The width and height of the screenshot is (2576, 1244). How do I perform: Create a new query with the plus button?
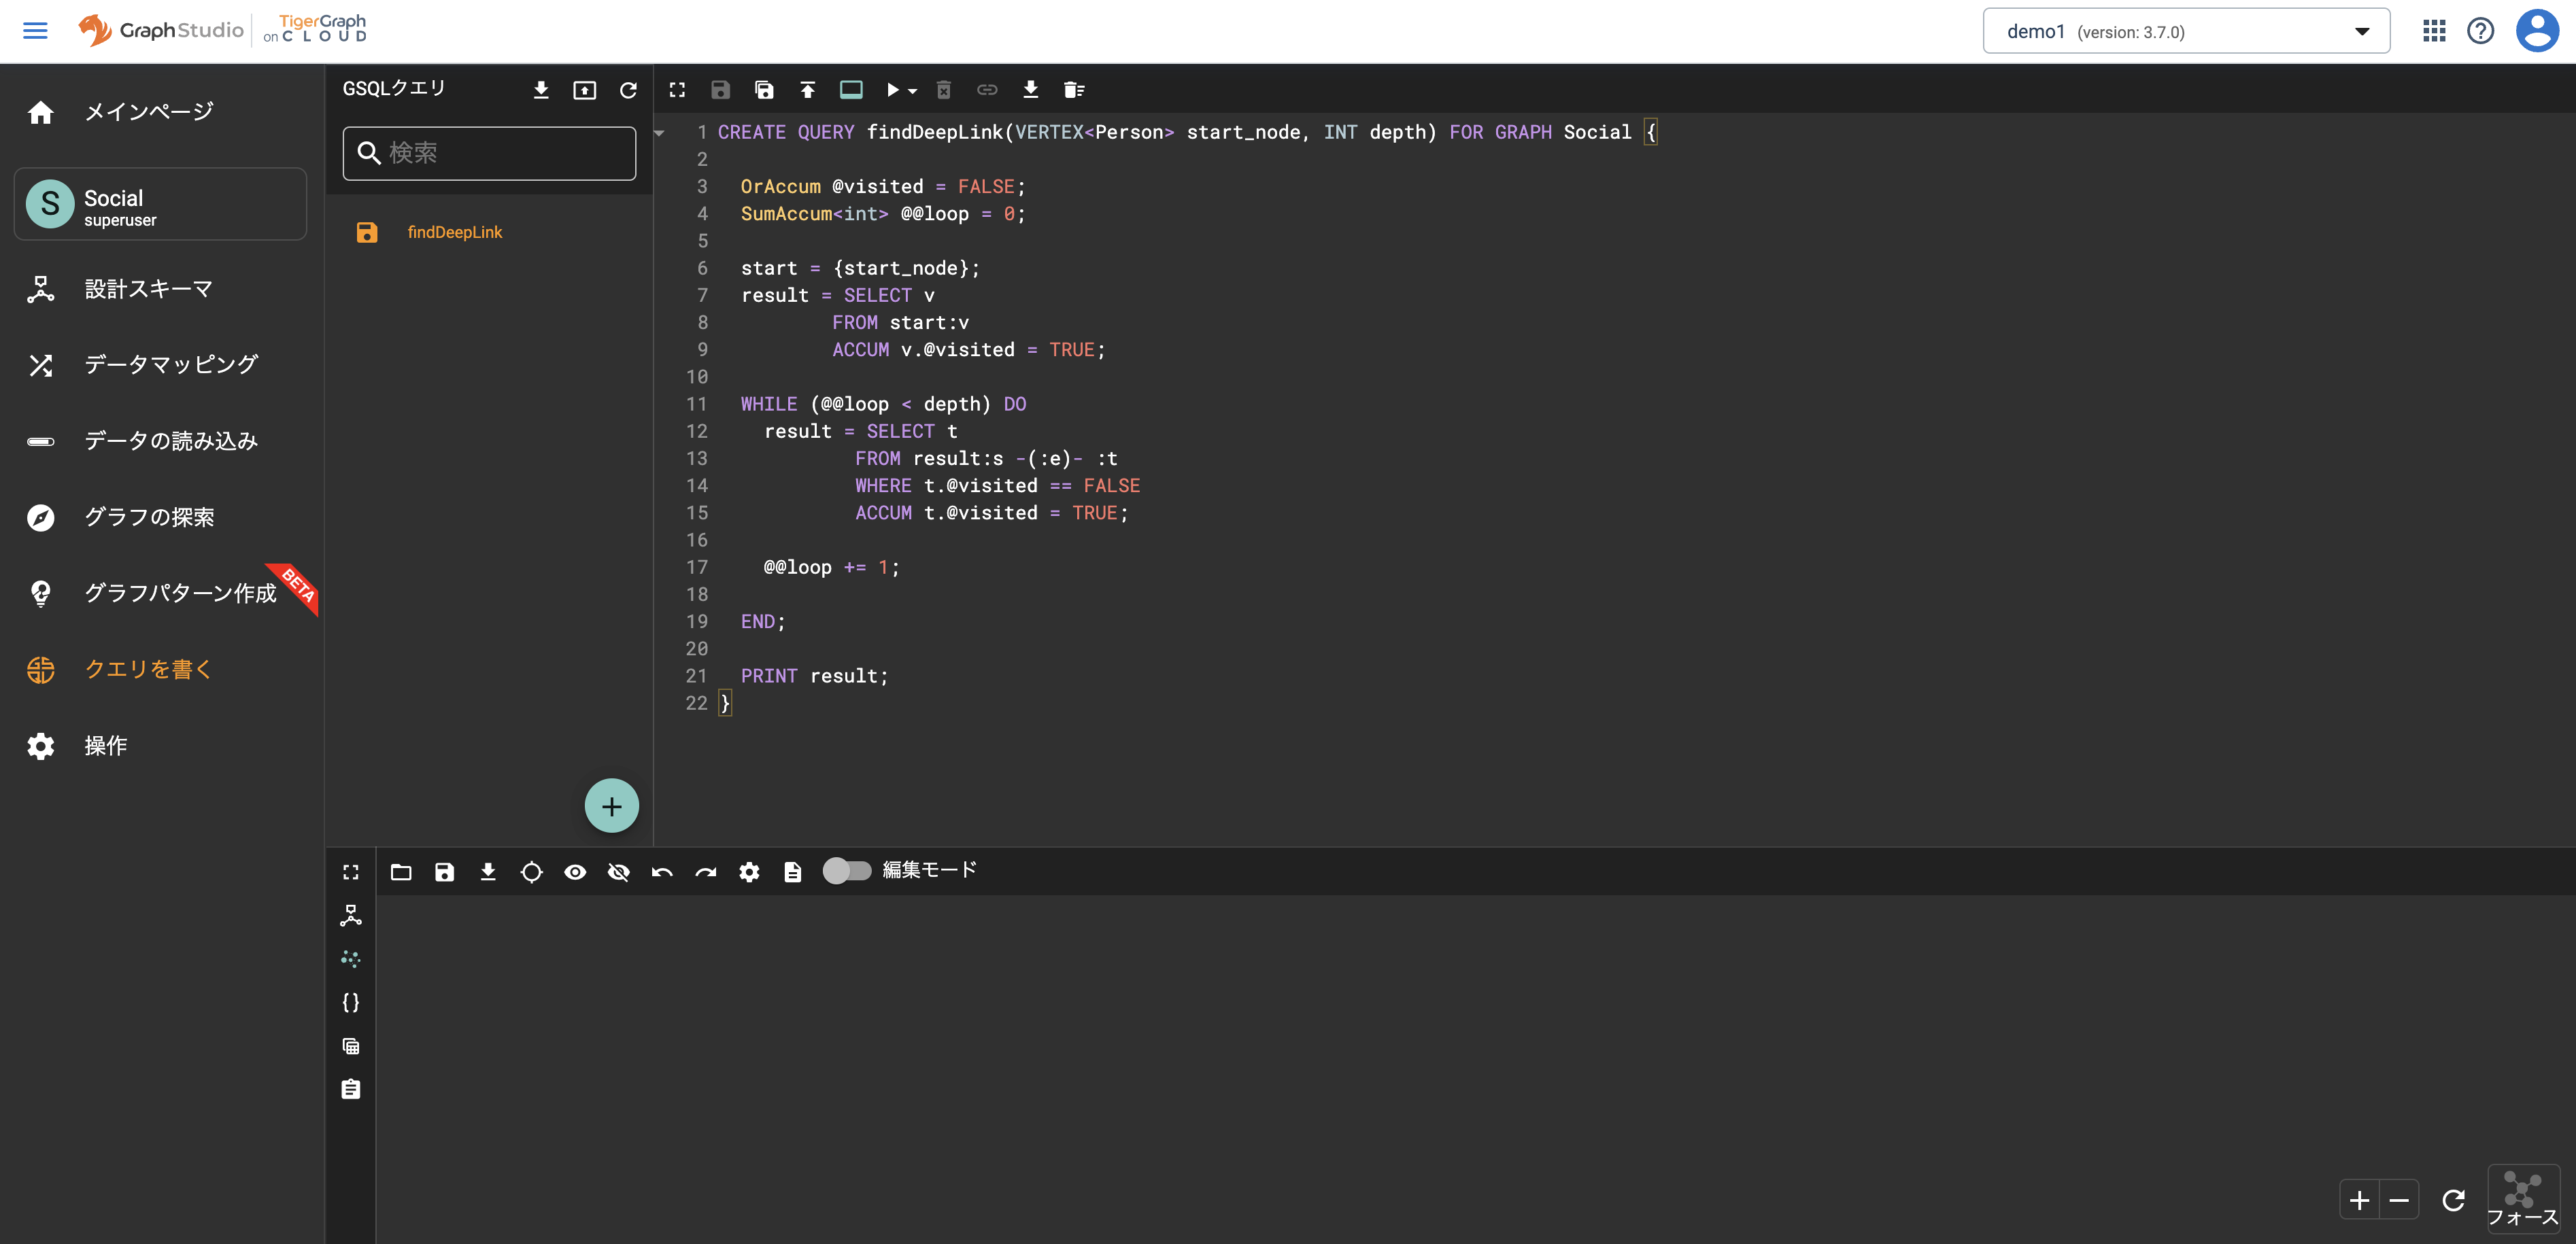[x=611, y=805]
